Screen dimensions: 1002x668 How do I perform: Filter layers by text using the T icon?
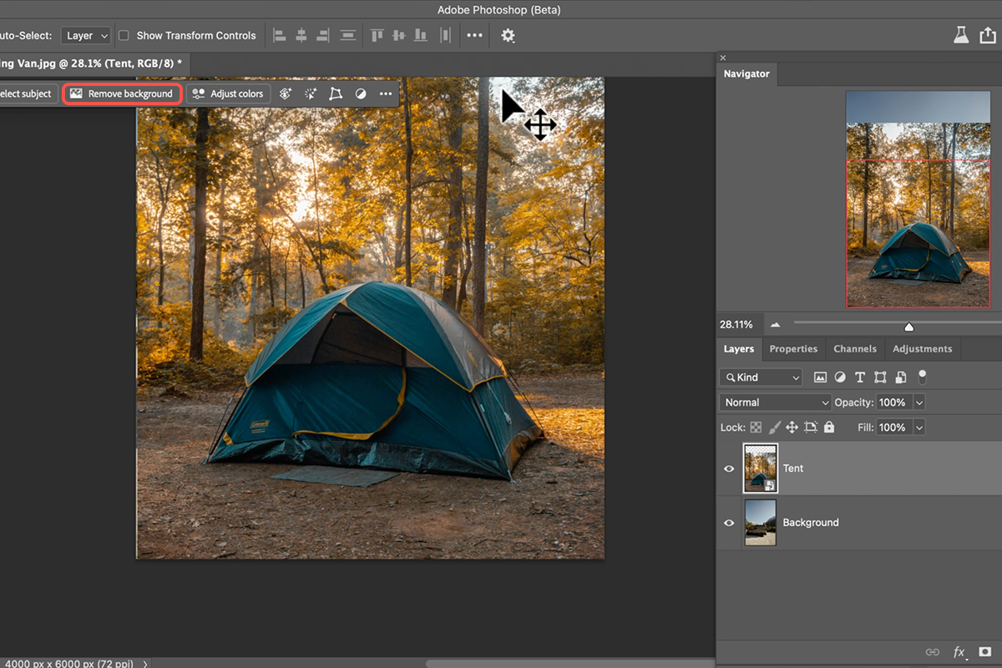[860, 377]
